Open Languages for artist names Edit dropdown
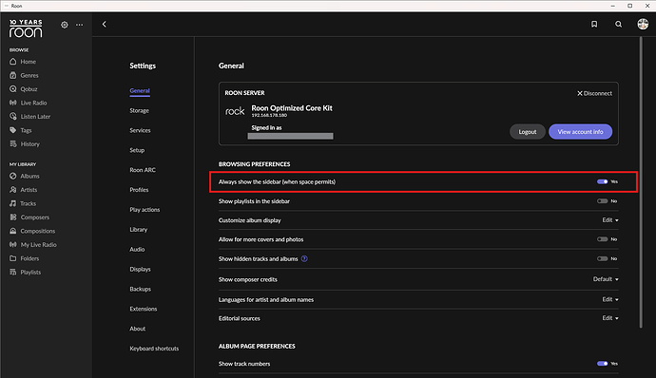Viewport: 656px width, 378px height. click(610, 299)
